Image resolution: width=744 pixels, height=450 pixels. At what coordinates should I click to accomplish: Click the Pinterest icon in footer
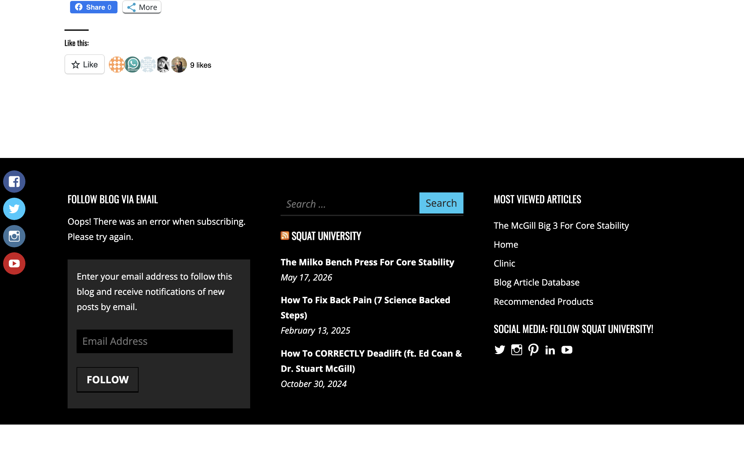click(533, 350)
